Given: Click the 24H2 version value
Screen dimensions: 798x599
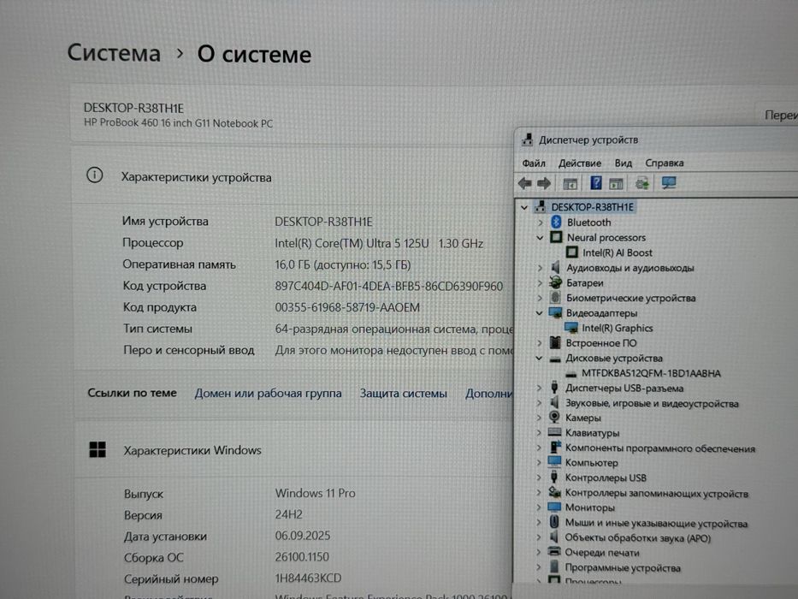Looking at the screenshot, I should pos(288,514).
